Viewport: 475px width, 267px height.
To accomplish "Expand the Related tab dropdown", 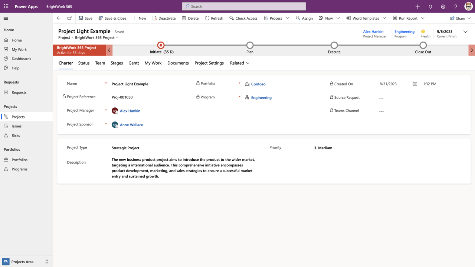I will pos(248,63).
